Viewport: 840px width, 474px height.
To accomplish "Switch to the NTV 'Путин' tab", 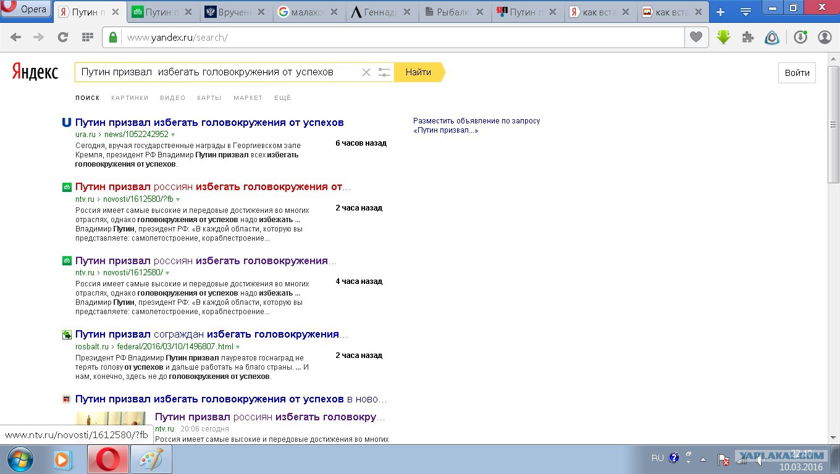I will [163, 12].
